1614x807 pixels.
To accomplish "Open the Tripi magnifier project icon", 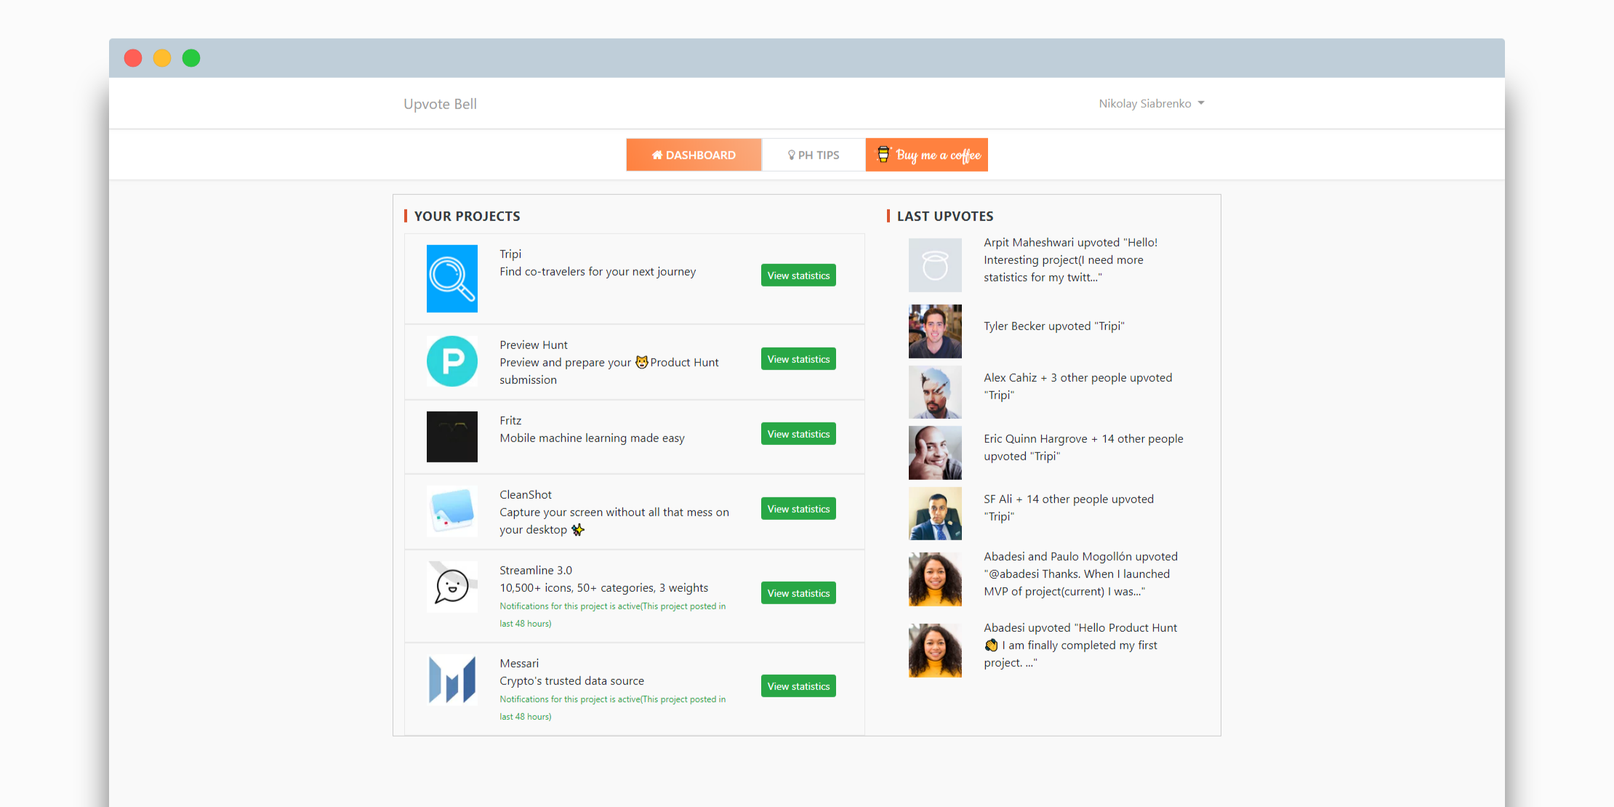I will pyautogui.click(x=451, y=278).
